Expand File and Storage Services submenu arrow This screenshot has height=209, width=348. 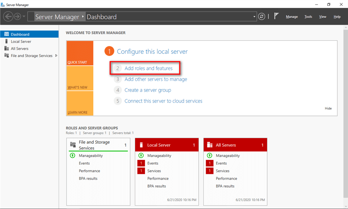pos(56,55)
